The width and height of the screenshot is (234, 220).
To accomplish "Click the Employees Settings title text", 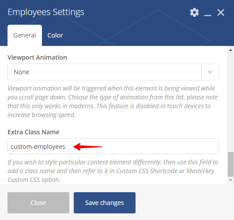I will click(46, 12).
